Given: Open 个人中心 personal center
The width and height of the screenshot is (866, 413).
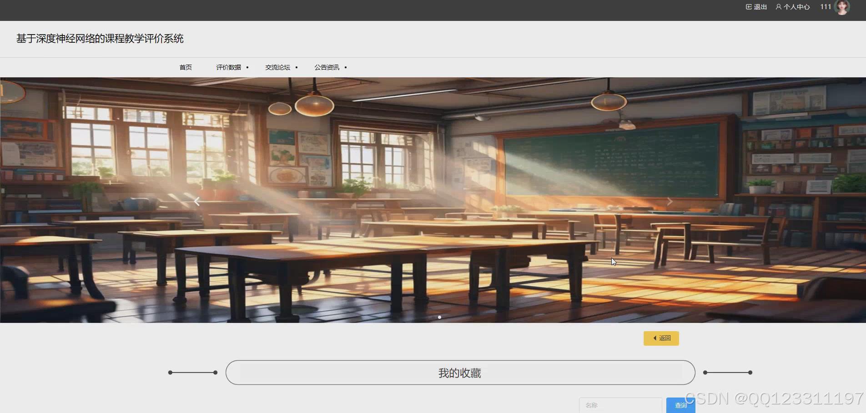Looking at the screenshot, I should tap(793, 7).
